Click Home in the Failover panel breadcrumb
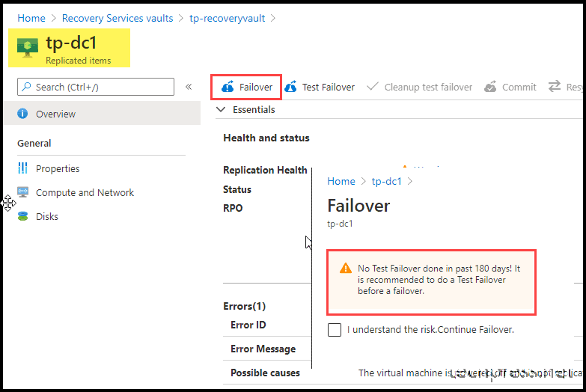 pos(341,181)
